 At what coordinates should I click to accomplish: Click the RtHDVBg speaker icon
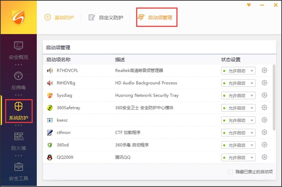50,83
